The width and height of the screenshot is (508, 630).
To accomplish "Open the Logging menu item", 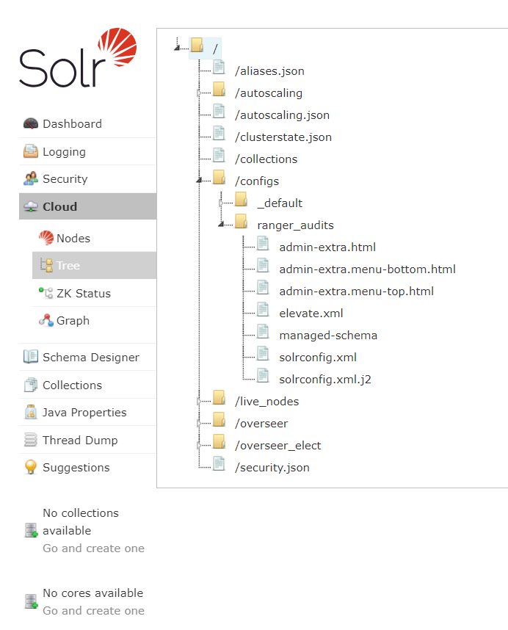I will [87, 151].
